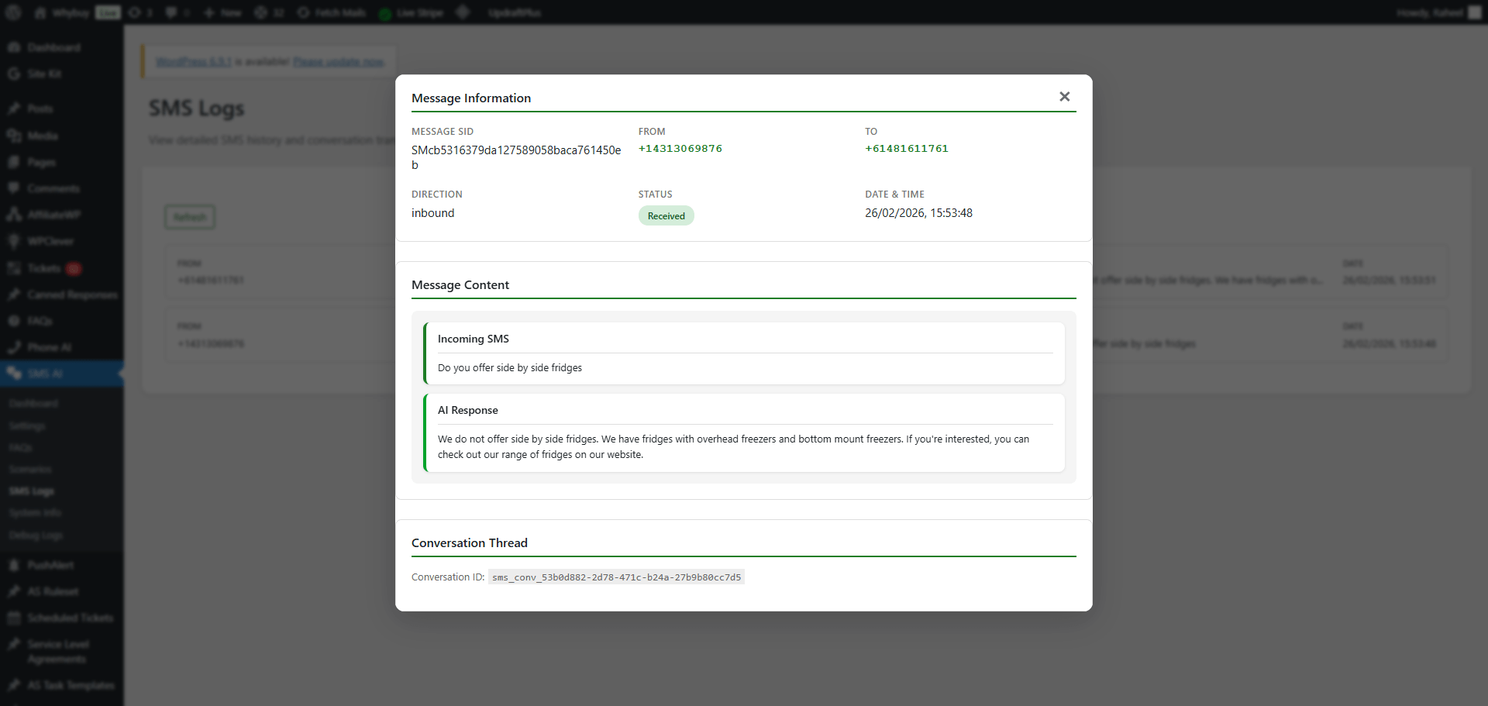
Task: Open the Media library icon in sidebar
Action: (14, 136)
